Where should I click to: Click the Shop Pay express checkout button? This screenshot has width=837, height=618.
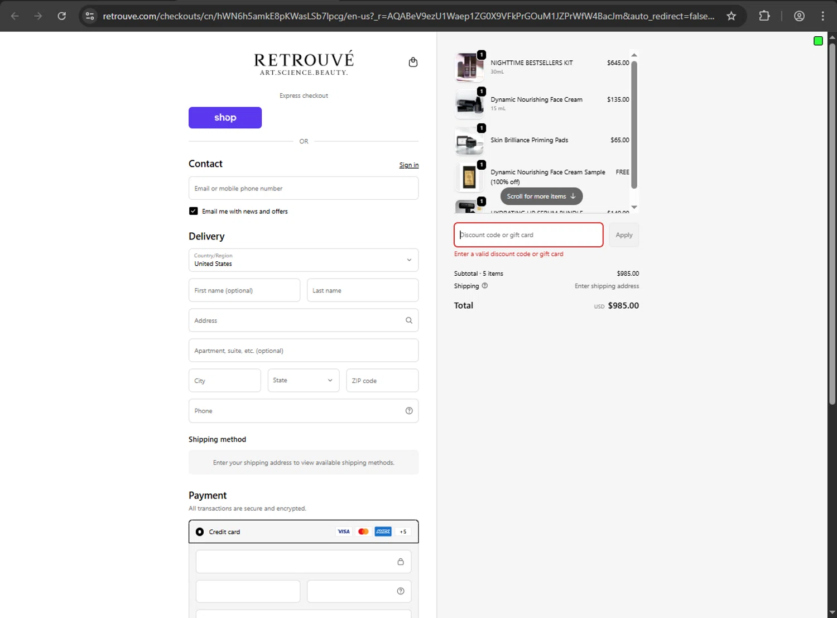pyautogui.click(x=225, y=118)
